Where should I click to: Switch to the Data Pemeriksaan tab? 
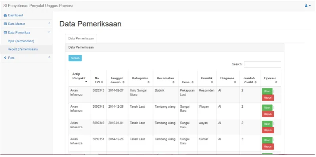pos(81,39)
